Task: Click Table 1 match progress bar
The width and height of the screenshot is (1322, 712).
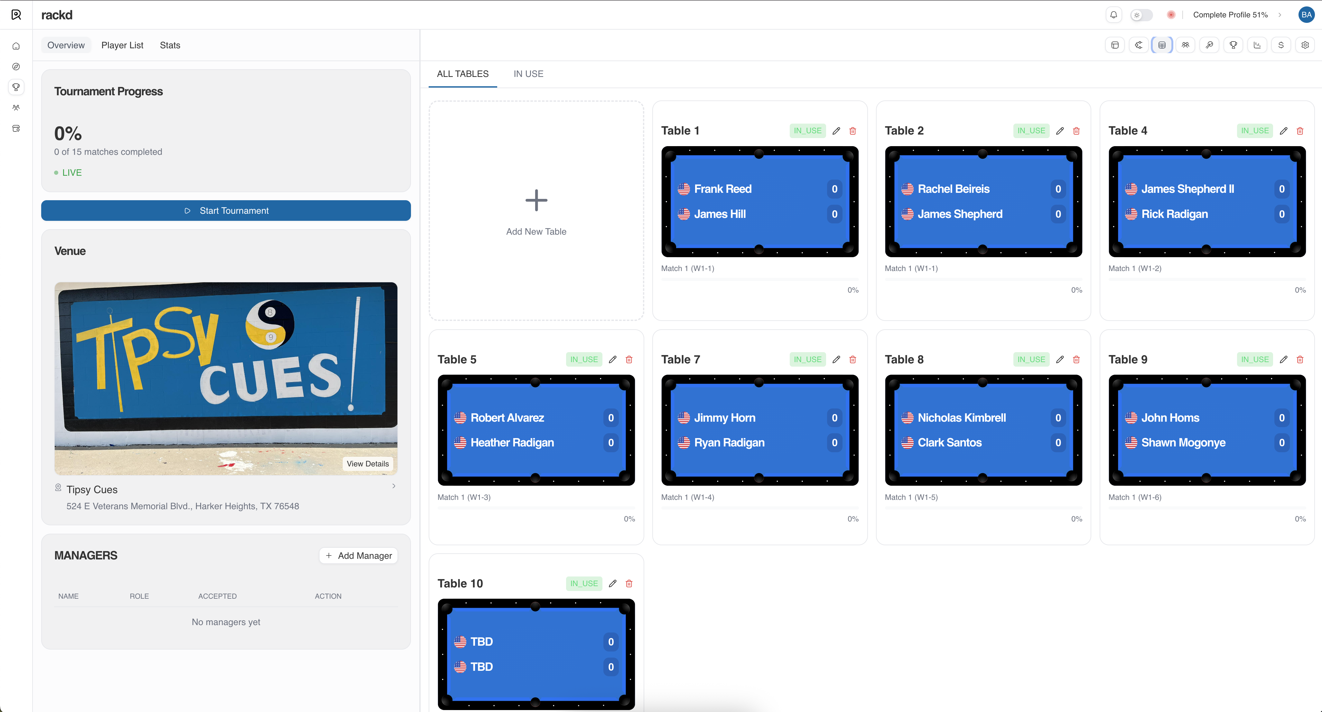Action: (x=759, y=279)
